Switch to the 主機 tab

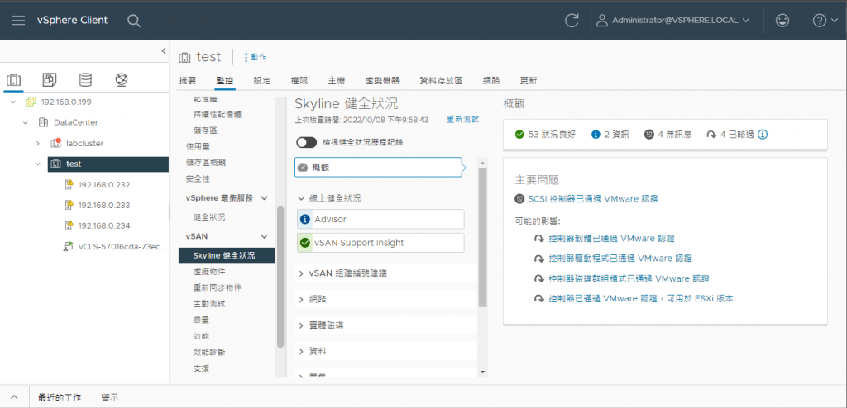coord(337,81)
